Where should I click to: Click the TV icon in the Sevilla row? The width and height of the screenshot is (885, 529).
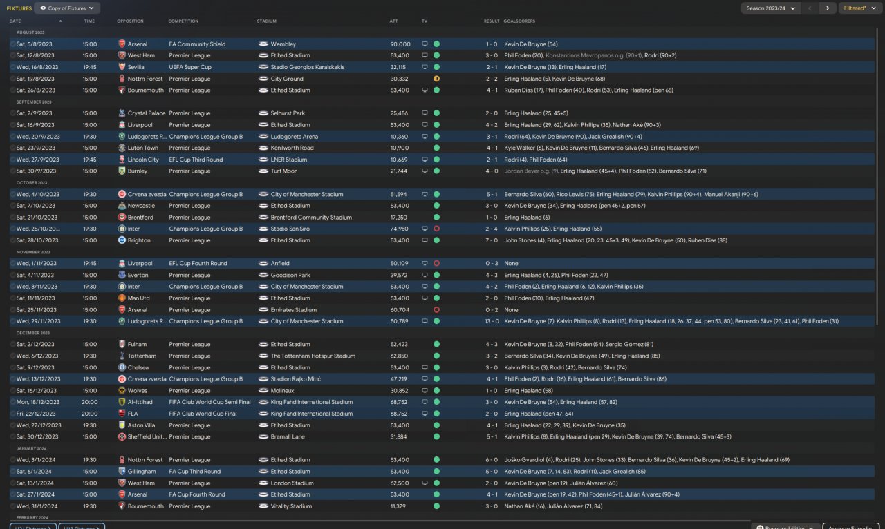pyautogui.click(x=425, y=67)
